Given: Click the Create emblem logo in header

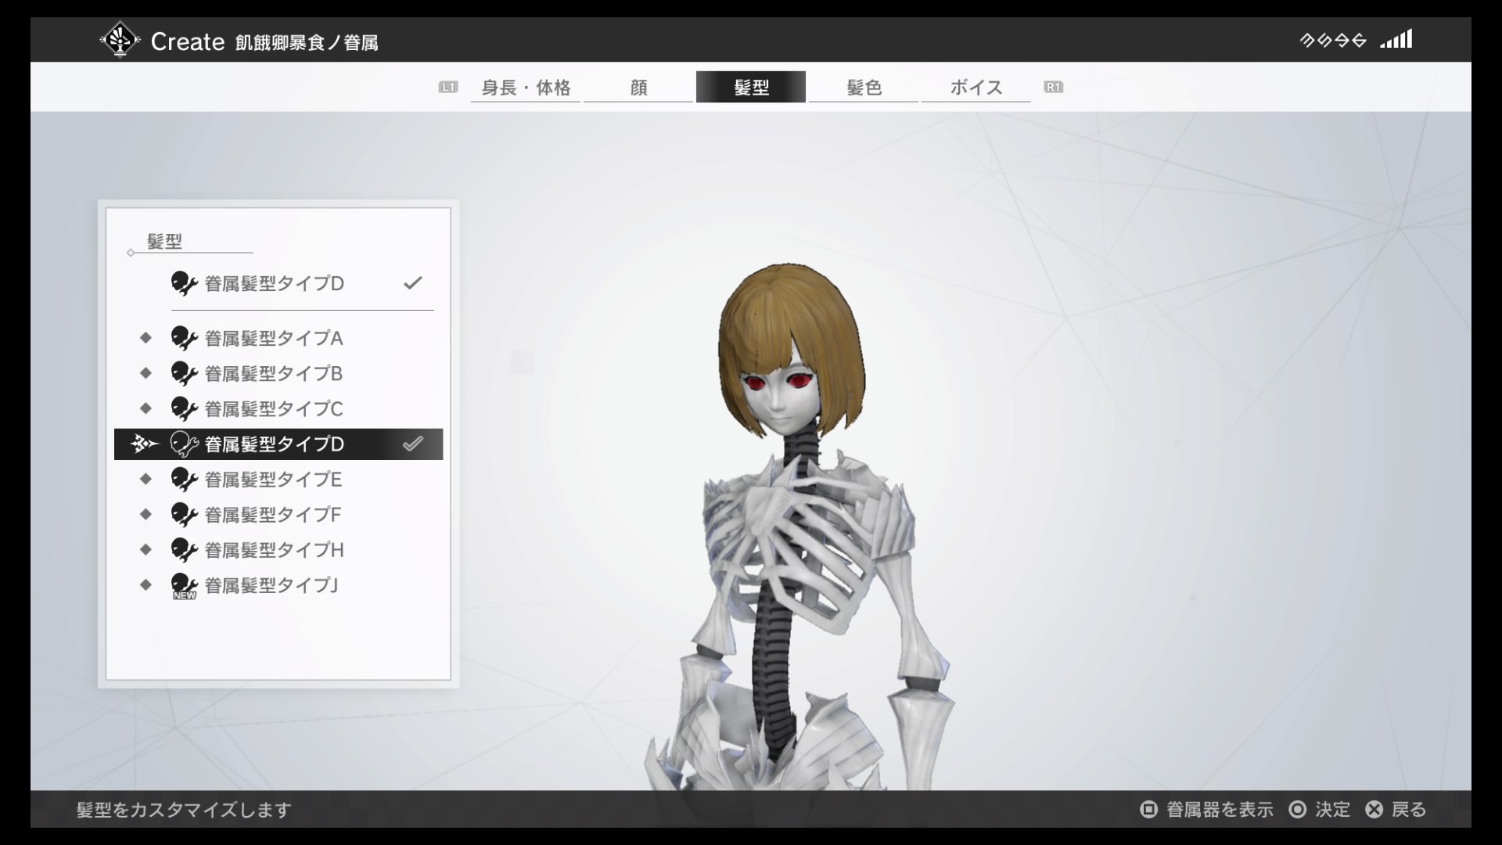Looking at the screenshot, I should click(x=120, y=40).
